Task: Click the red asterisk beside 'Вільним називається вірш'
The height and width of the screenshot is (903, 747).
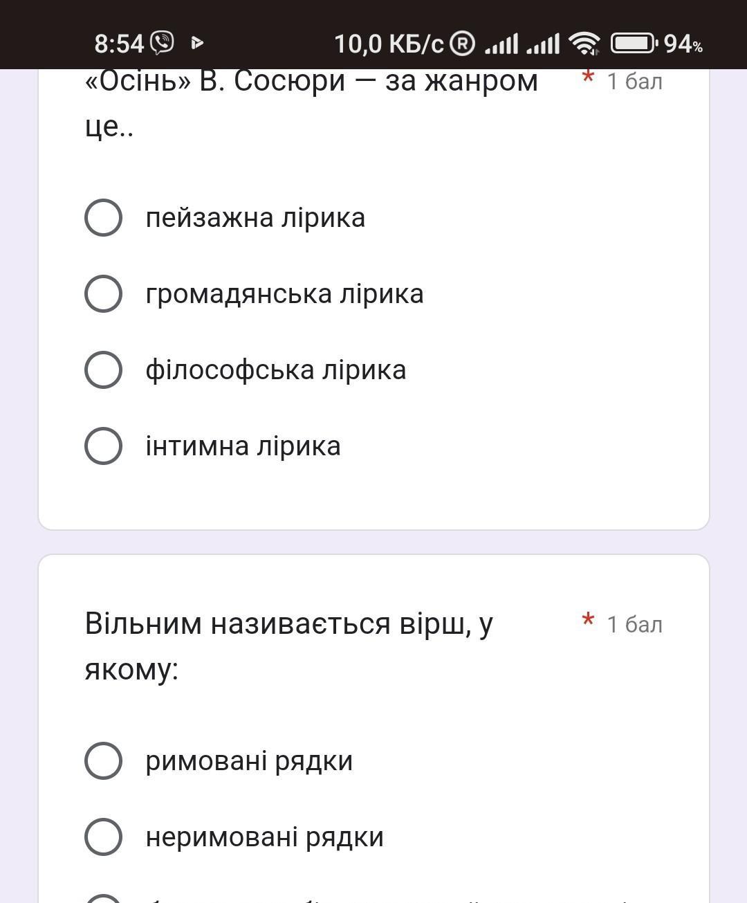Action: click(588, 621)
